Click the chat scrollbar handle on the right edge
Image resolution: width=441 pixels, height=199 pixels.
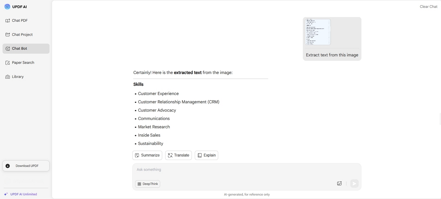click(440, 119)
